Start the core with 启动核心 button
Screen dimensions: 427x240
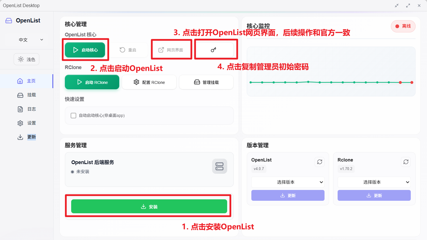click(x=85, y=50)
